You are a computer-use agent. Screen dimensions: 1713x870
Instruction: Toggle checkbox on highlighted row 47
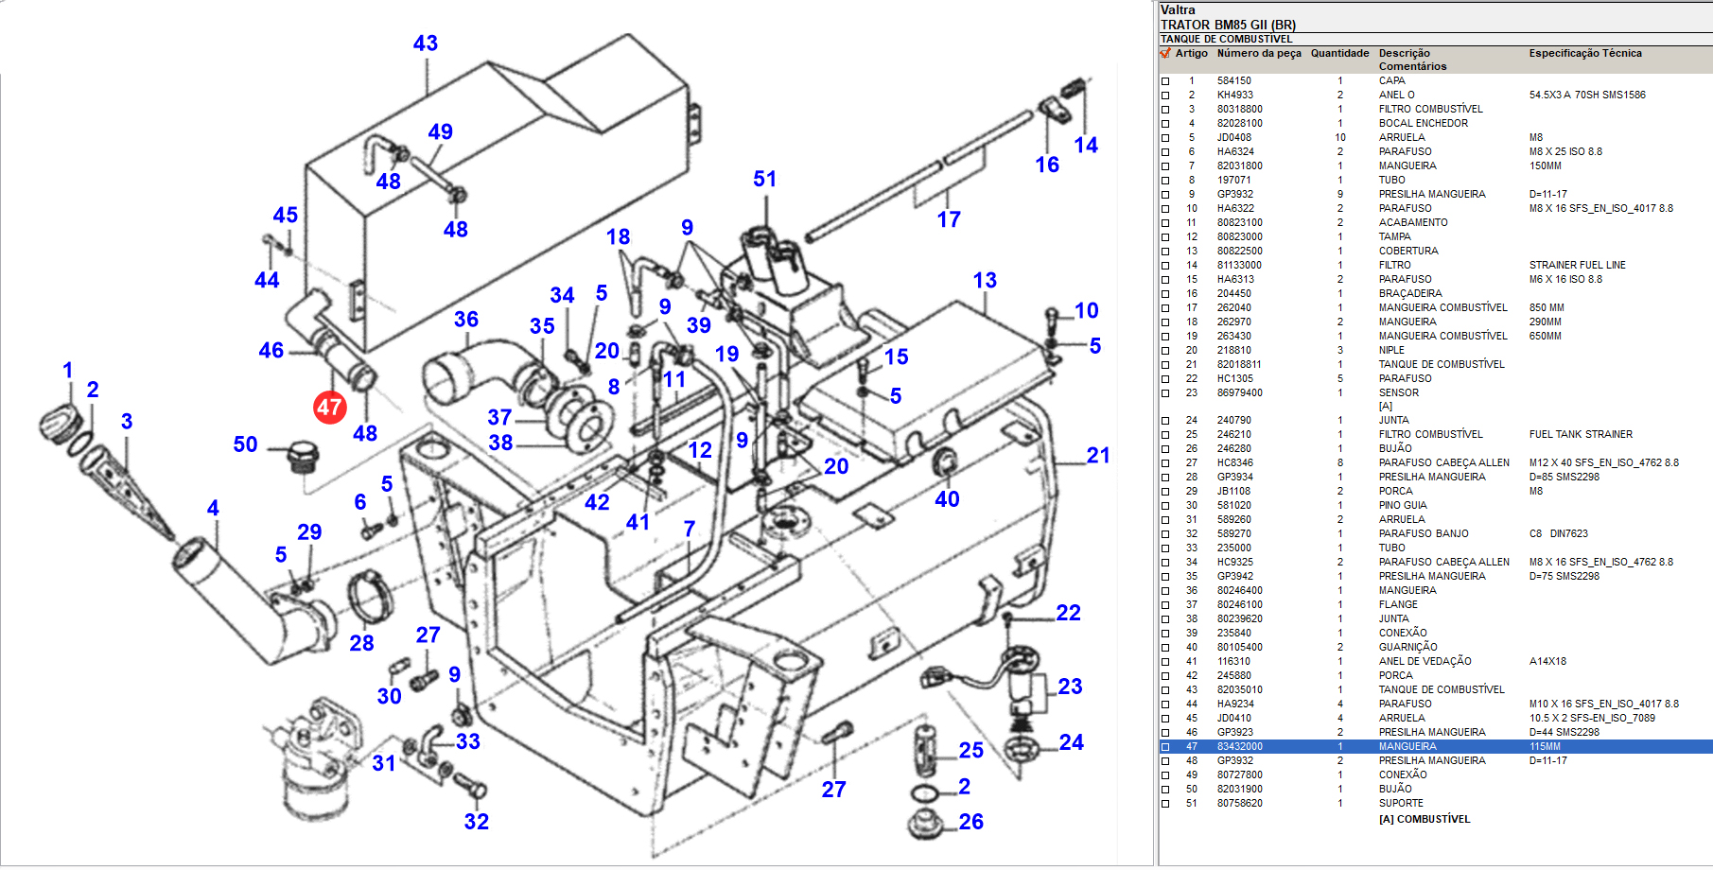pyautogui.click(x=1165, y=747)
